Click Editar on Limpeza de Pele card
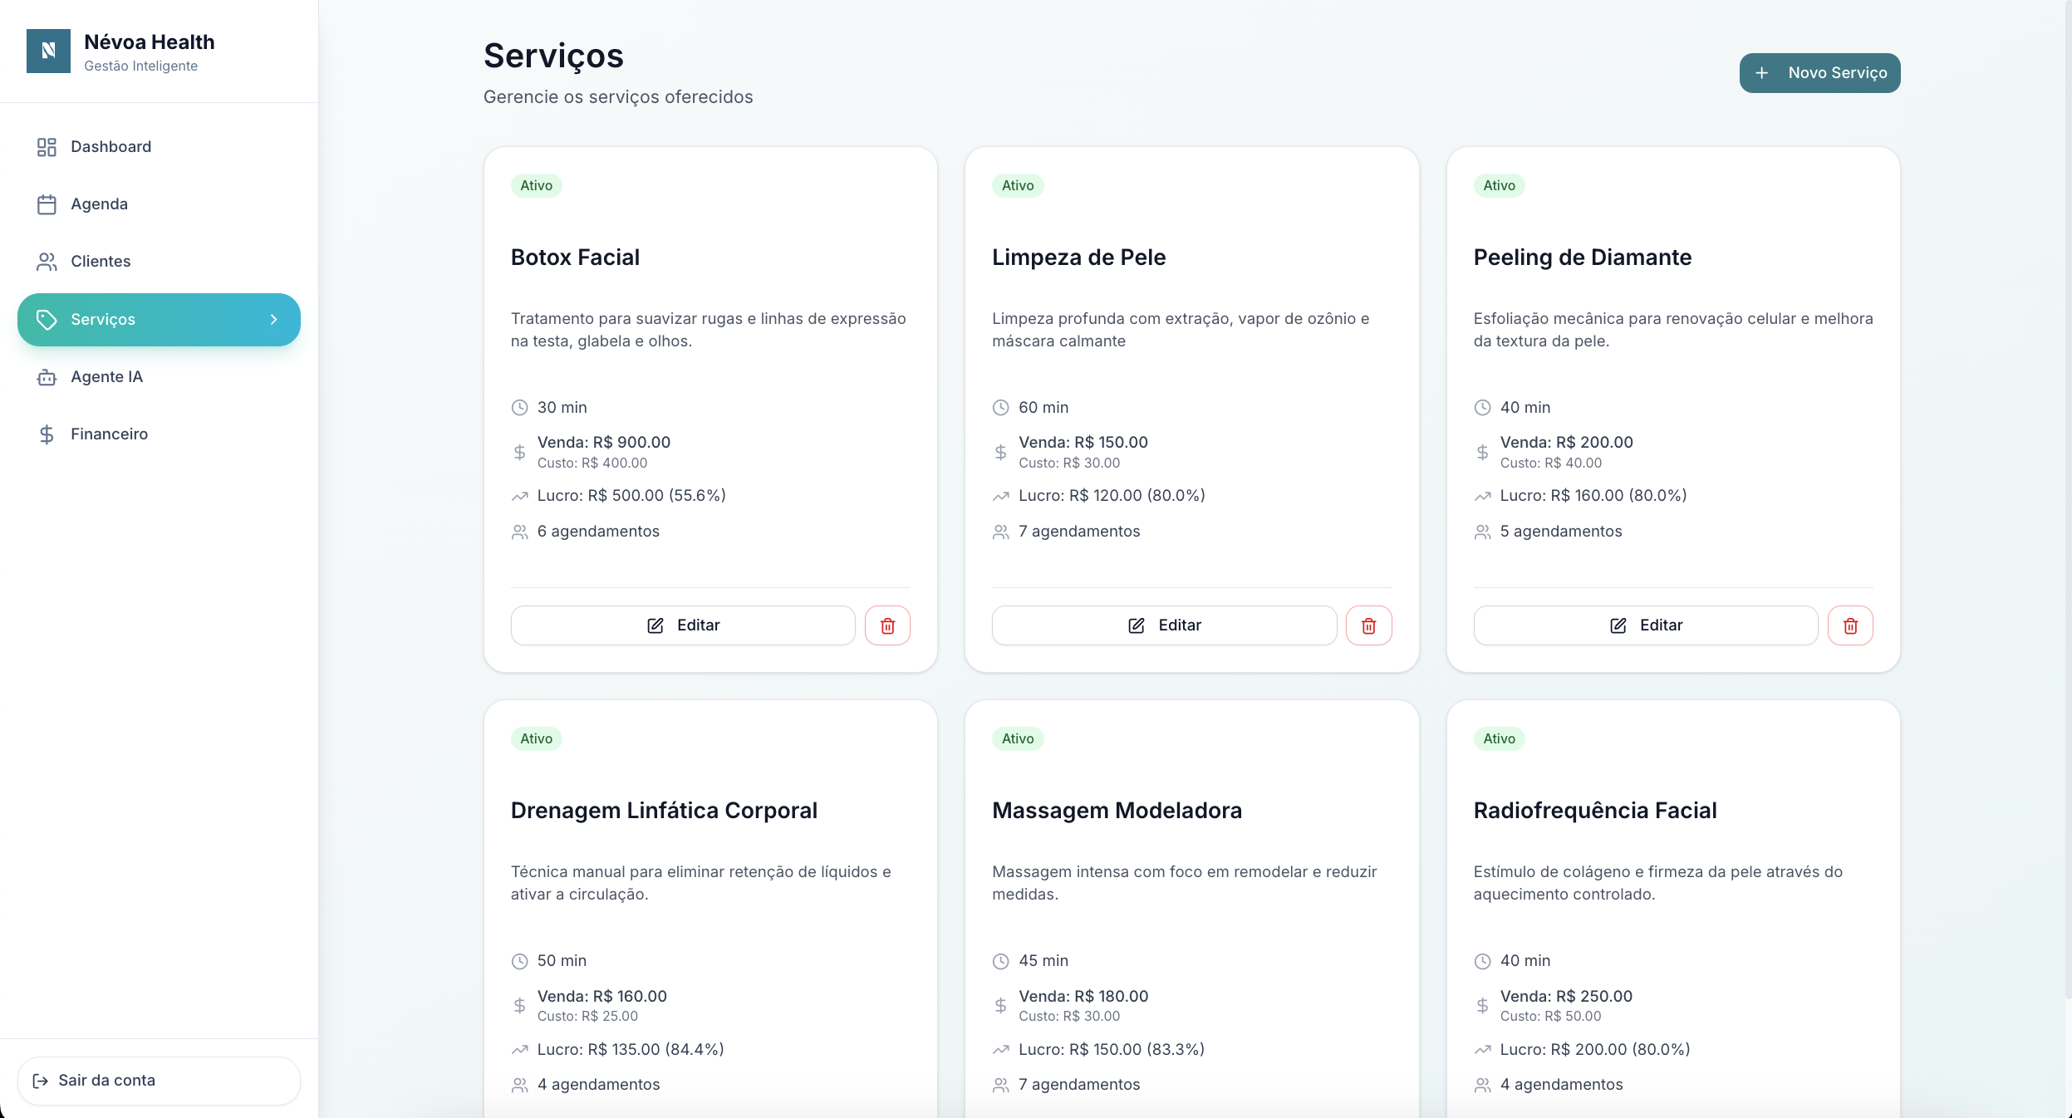 click(x=1163, y=625)
